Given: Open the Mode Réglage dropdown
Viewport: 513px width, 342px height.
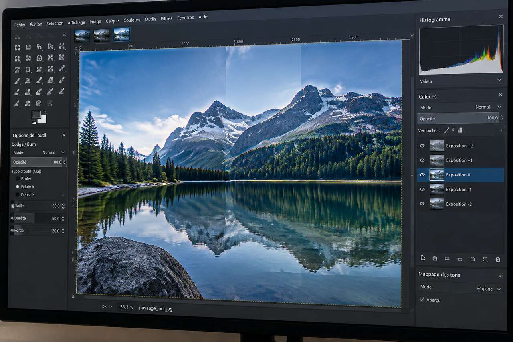Looking at the screenshot, I should click(460, 288).
